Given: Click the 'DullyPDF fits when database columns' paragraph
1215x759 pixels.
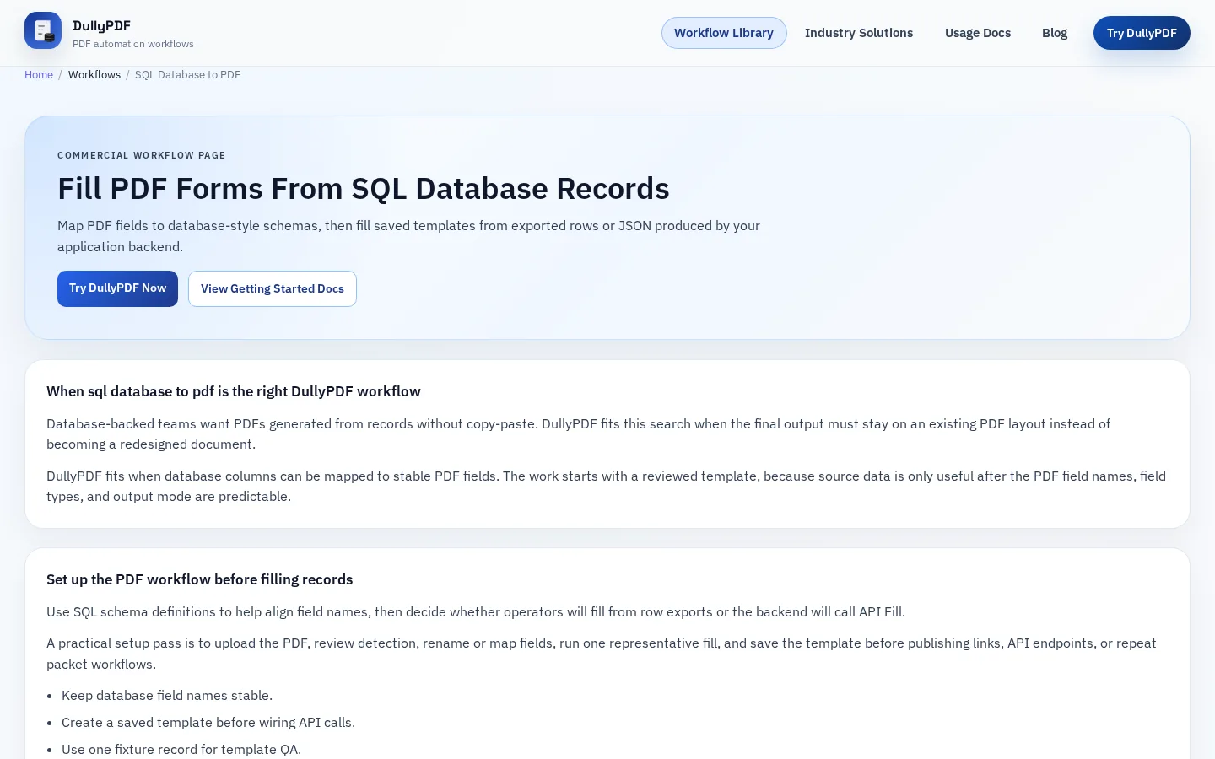Looking at the screenshot, I should 606,486.
